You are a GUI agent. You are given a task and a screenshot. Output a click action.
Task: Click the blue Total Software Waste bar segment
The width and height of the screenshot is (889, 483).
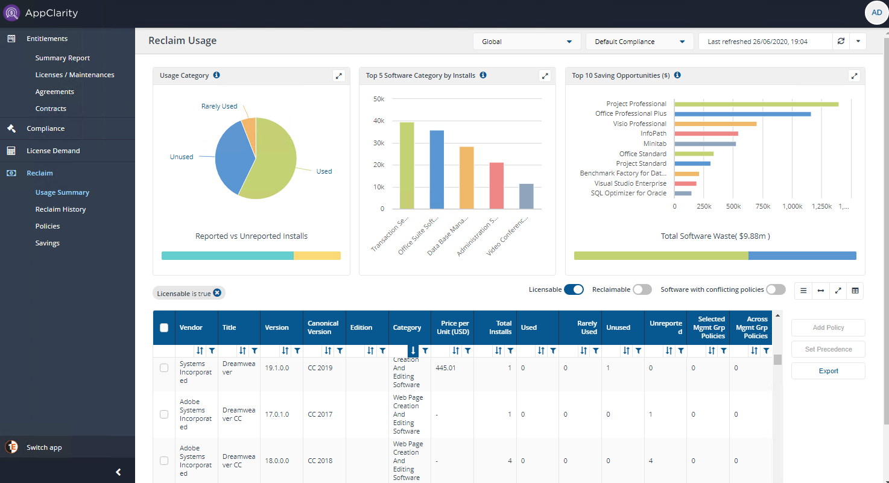[802, 256]
